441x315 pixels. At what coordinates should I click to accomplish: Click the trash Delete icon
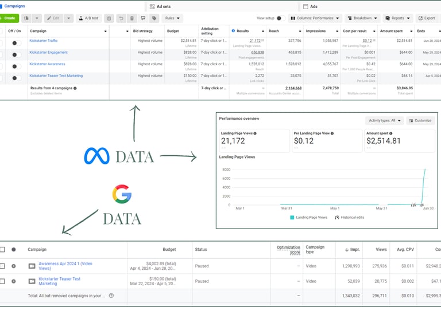point(132,18)
